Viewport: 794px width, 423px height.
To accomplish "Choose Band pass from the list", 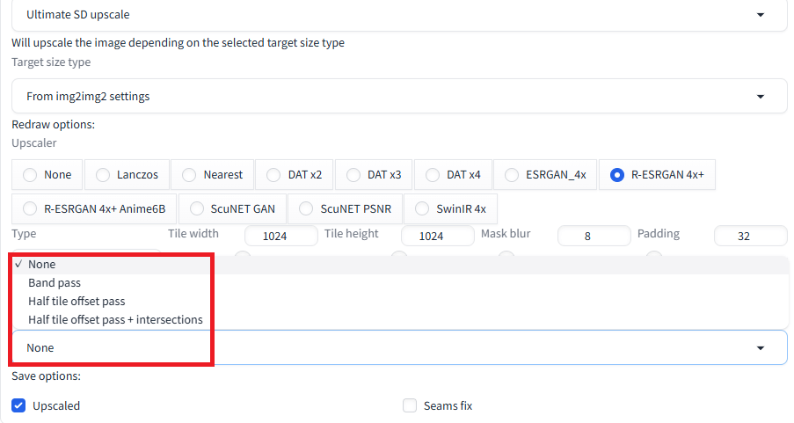I will pyautogui.click(x=55, y=282).
